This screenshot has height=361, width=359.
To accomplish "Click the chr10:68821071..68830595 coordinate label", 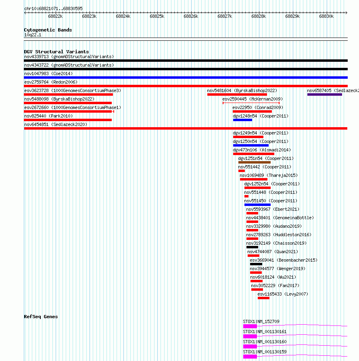I will coord(53,9).
